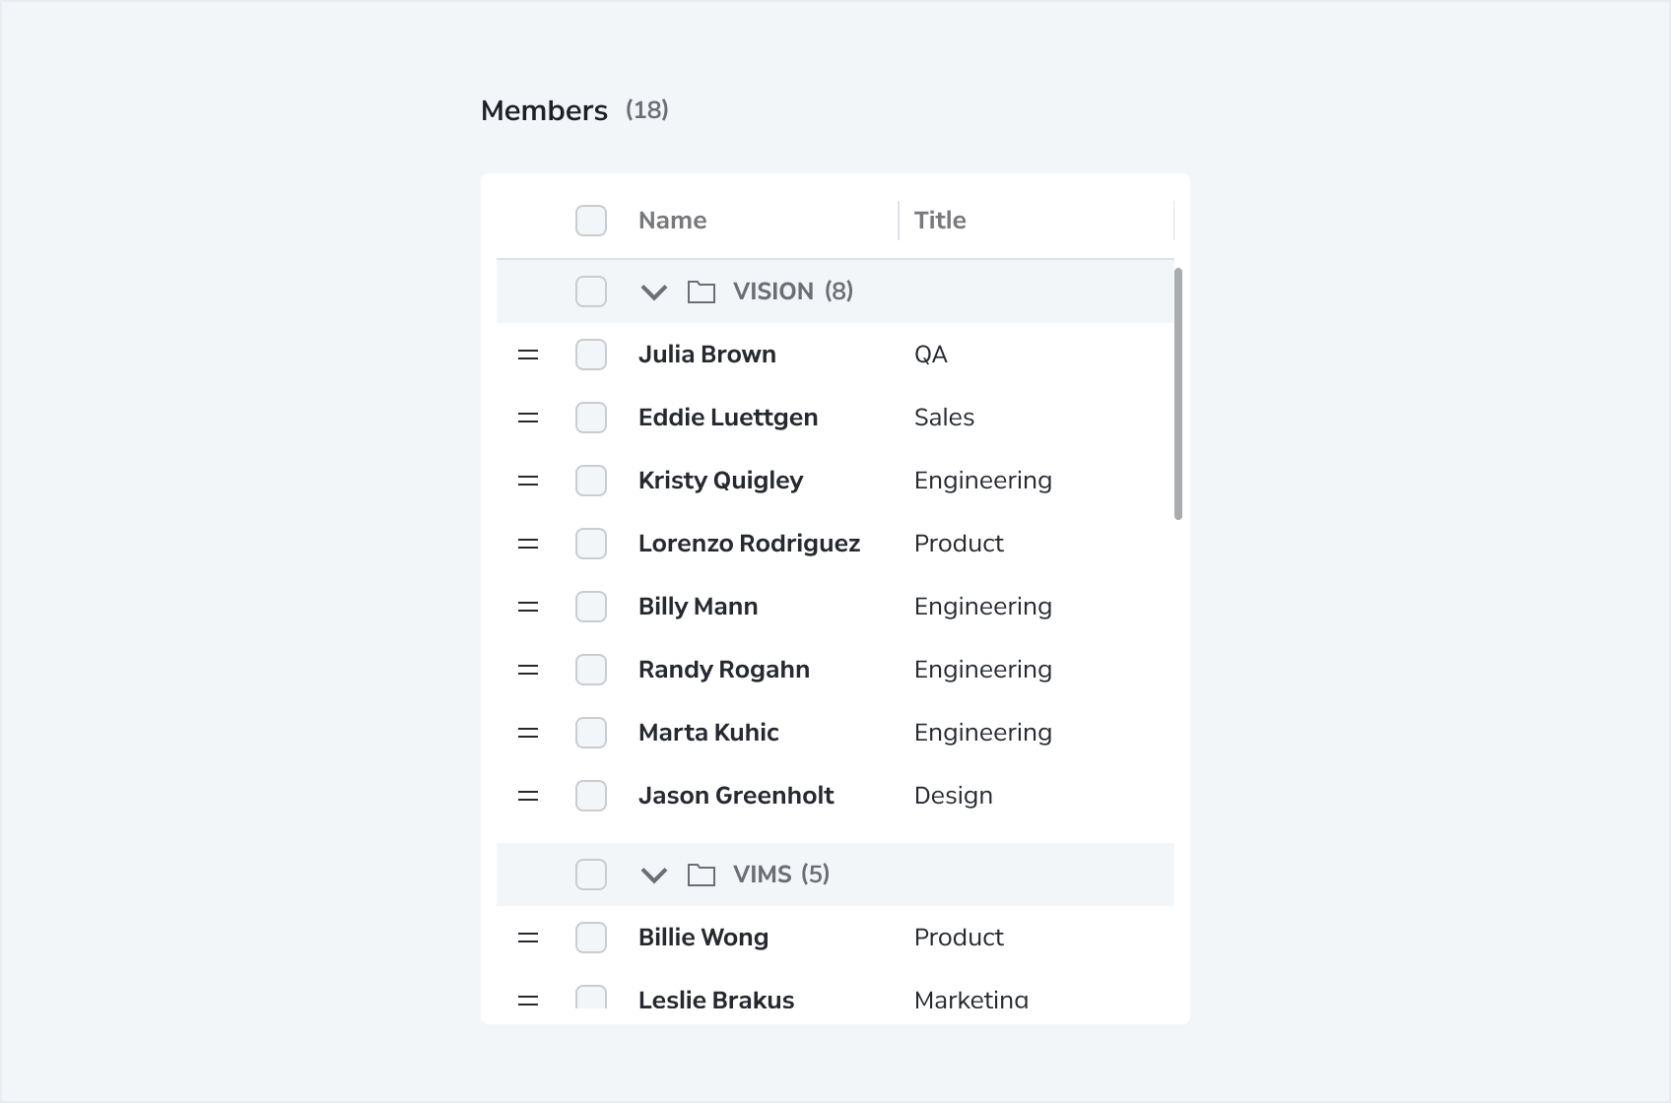Click the drag handle for Randy Rogahn
Screen dimensions: 1671x1103
[x=528, y=670]
